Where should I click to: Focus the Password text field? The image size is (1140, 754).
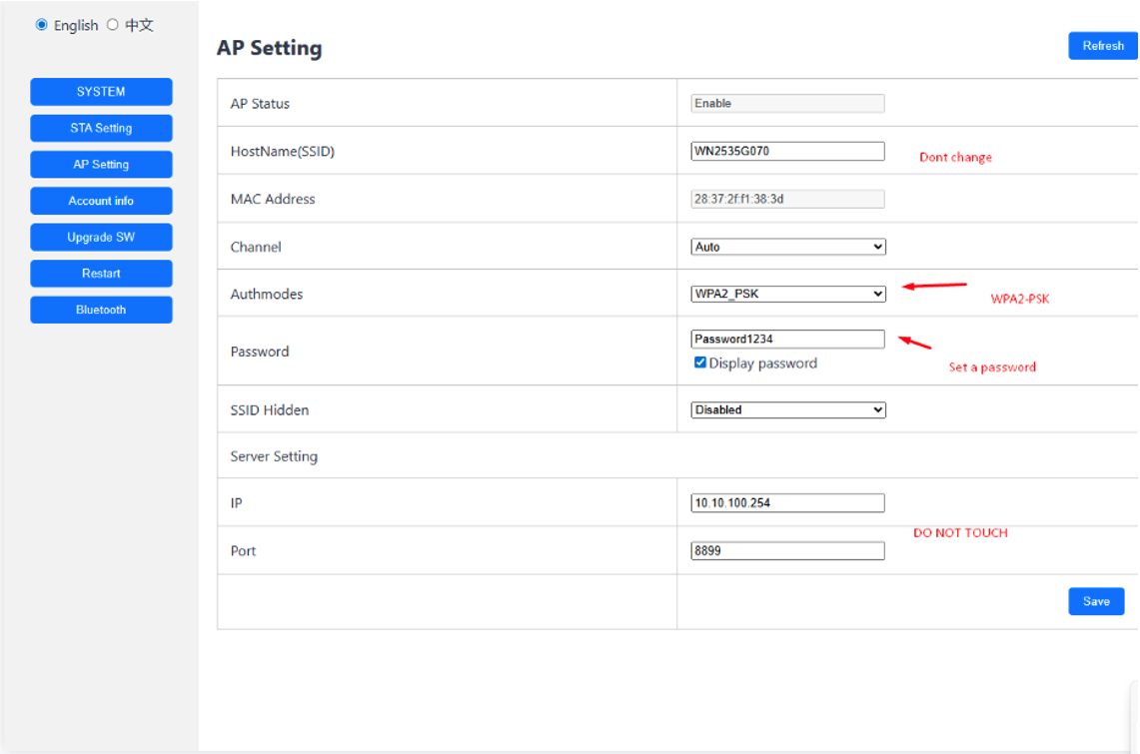(x=787, y=340)
